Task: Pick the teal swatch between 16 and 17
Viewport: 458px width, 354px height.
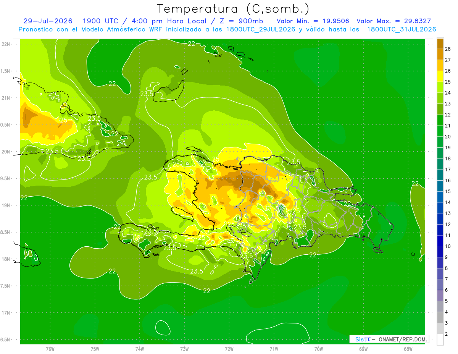Action: pos(440,175)
